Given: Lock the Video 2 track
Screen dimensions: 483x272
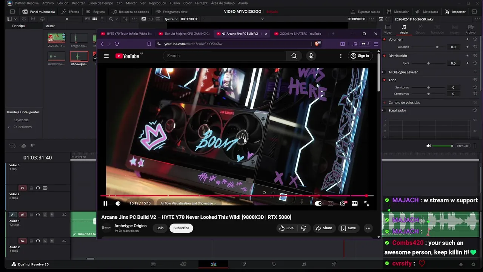Looking at the screenshot, I should click(x=31, y=188).
